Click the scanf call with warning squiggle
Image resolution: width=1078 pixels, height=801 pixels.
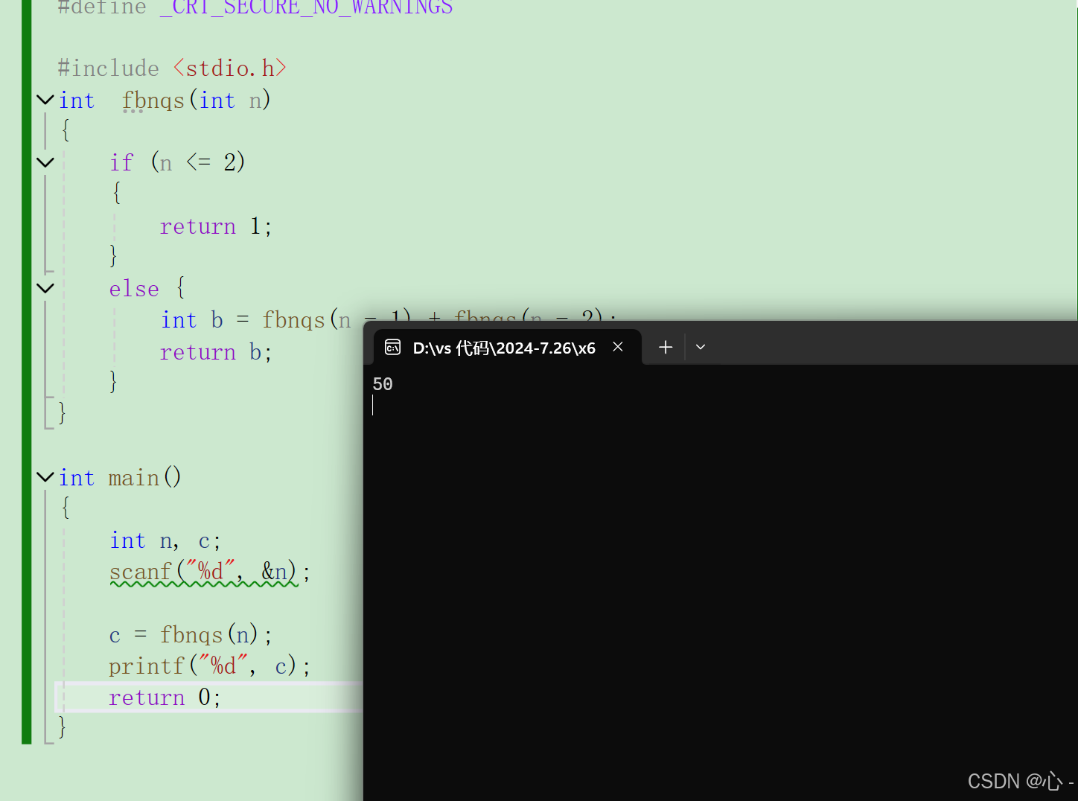(210, 572)
